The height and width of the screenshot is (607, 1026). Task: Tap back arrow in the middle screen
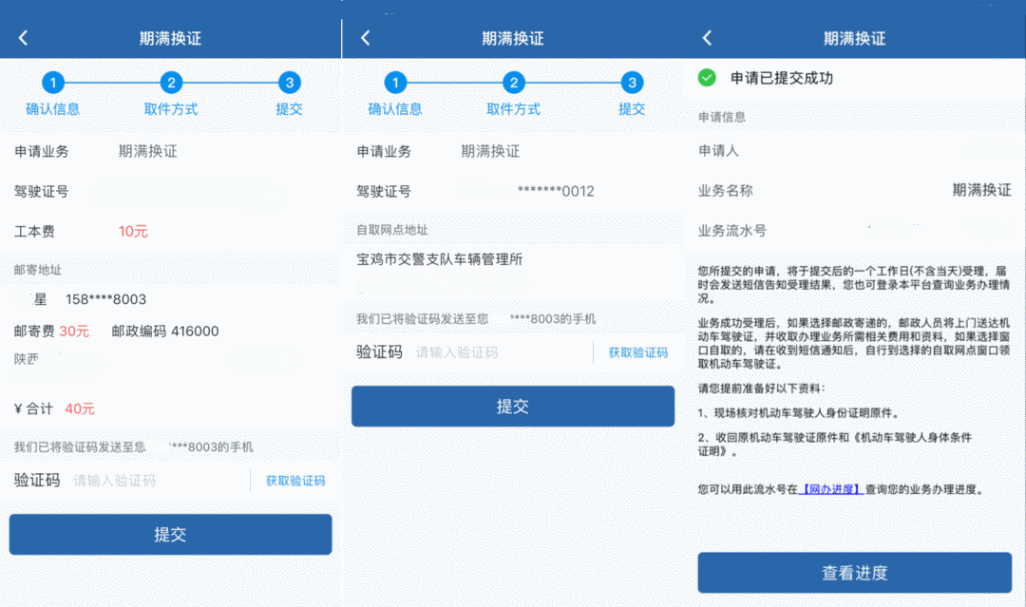coord(366,38)
